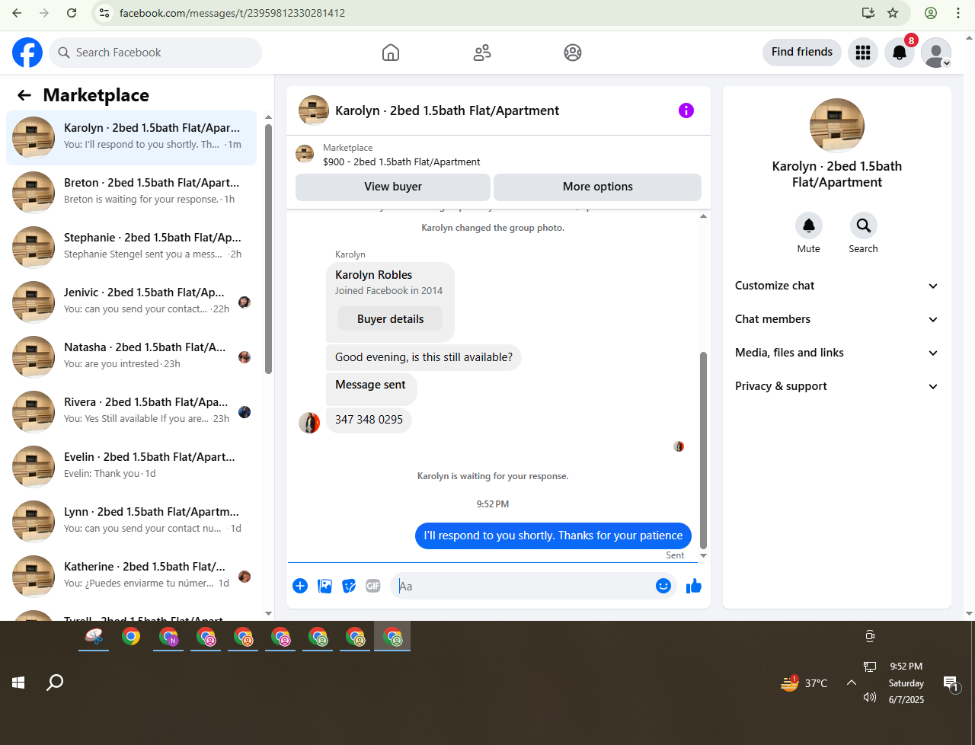
Task: Search in conversation with the magnifier icon
Action: coord(863,225)
